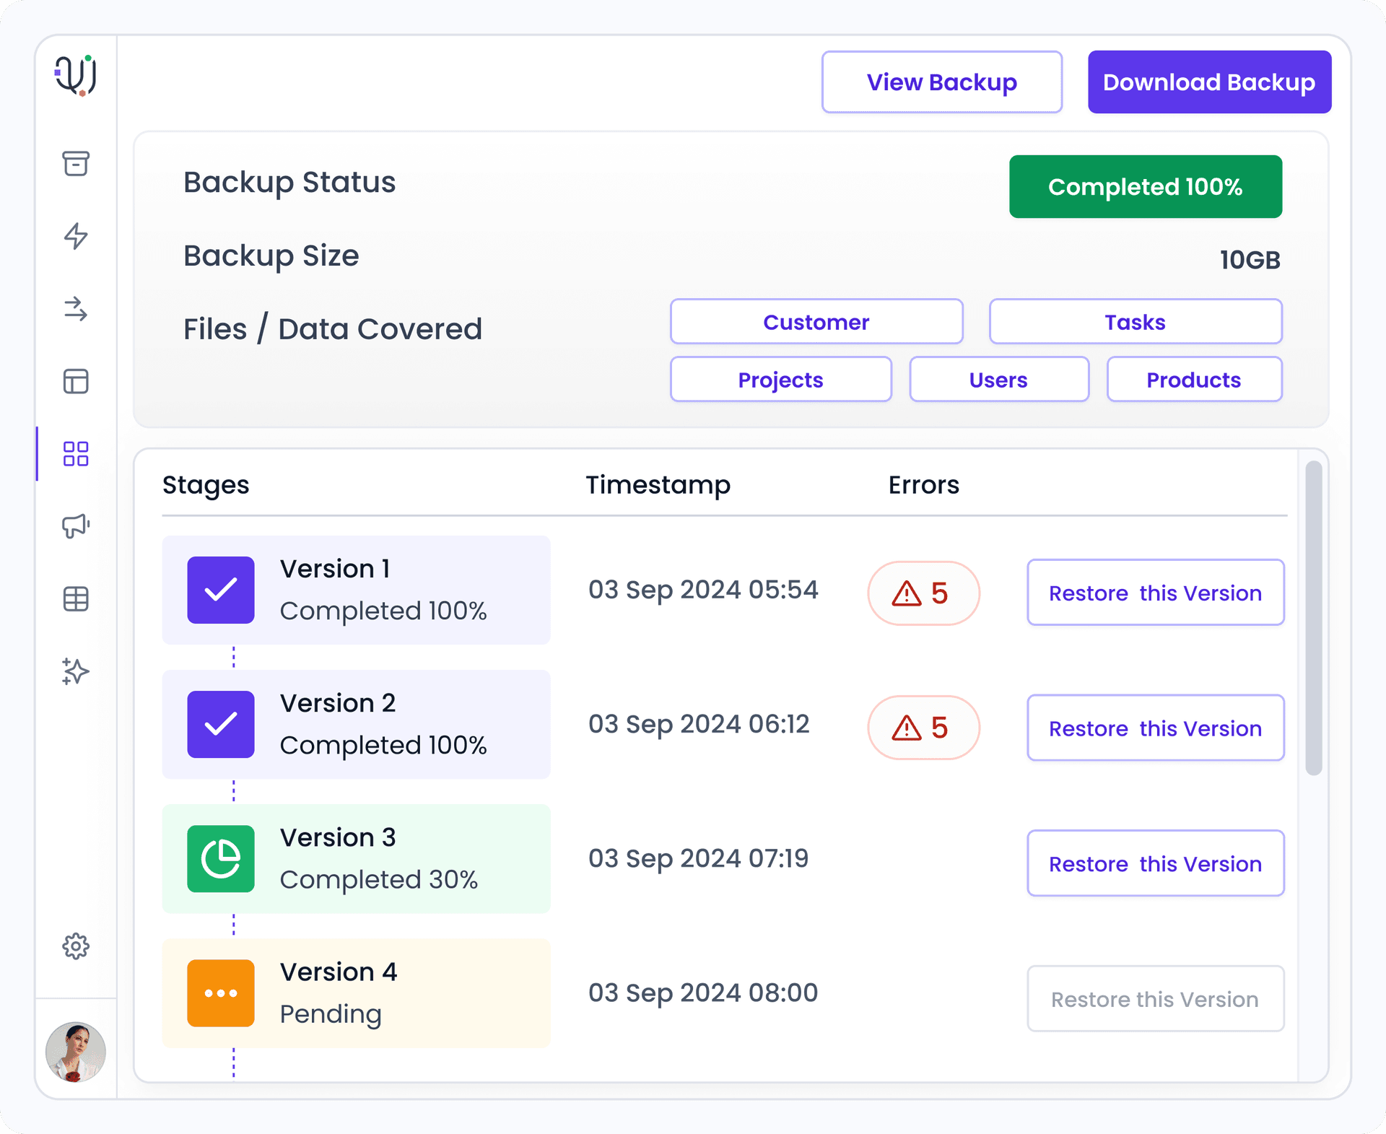Open the archive panel in the sidebar
This screenshot has width=1386, height=1134.
[x=75, y=165]
